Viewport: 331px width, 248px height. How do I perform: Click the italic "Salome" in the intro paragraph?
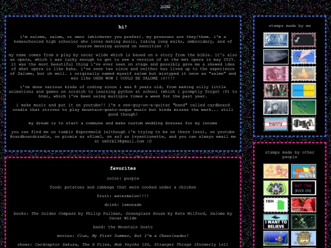pos(25,73)
